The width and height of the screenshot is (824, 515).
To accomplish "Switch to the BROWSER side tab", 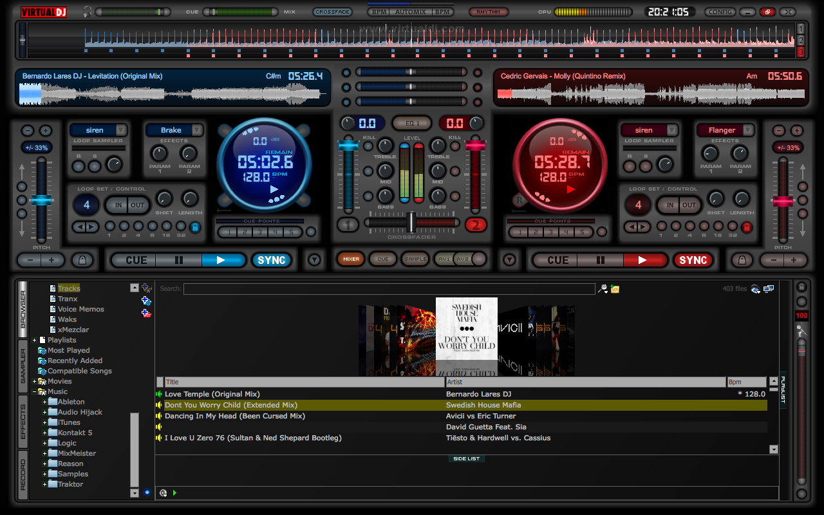I will 23,309.
